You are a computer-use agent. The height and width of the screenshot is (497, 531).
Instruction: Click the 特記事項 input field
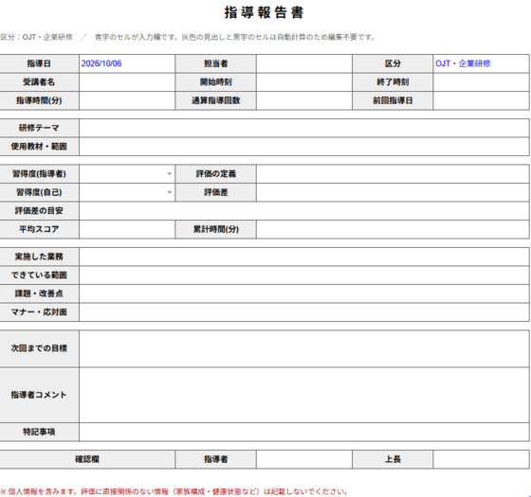pos(304,432)
